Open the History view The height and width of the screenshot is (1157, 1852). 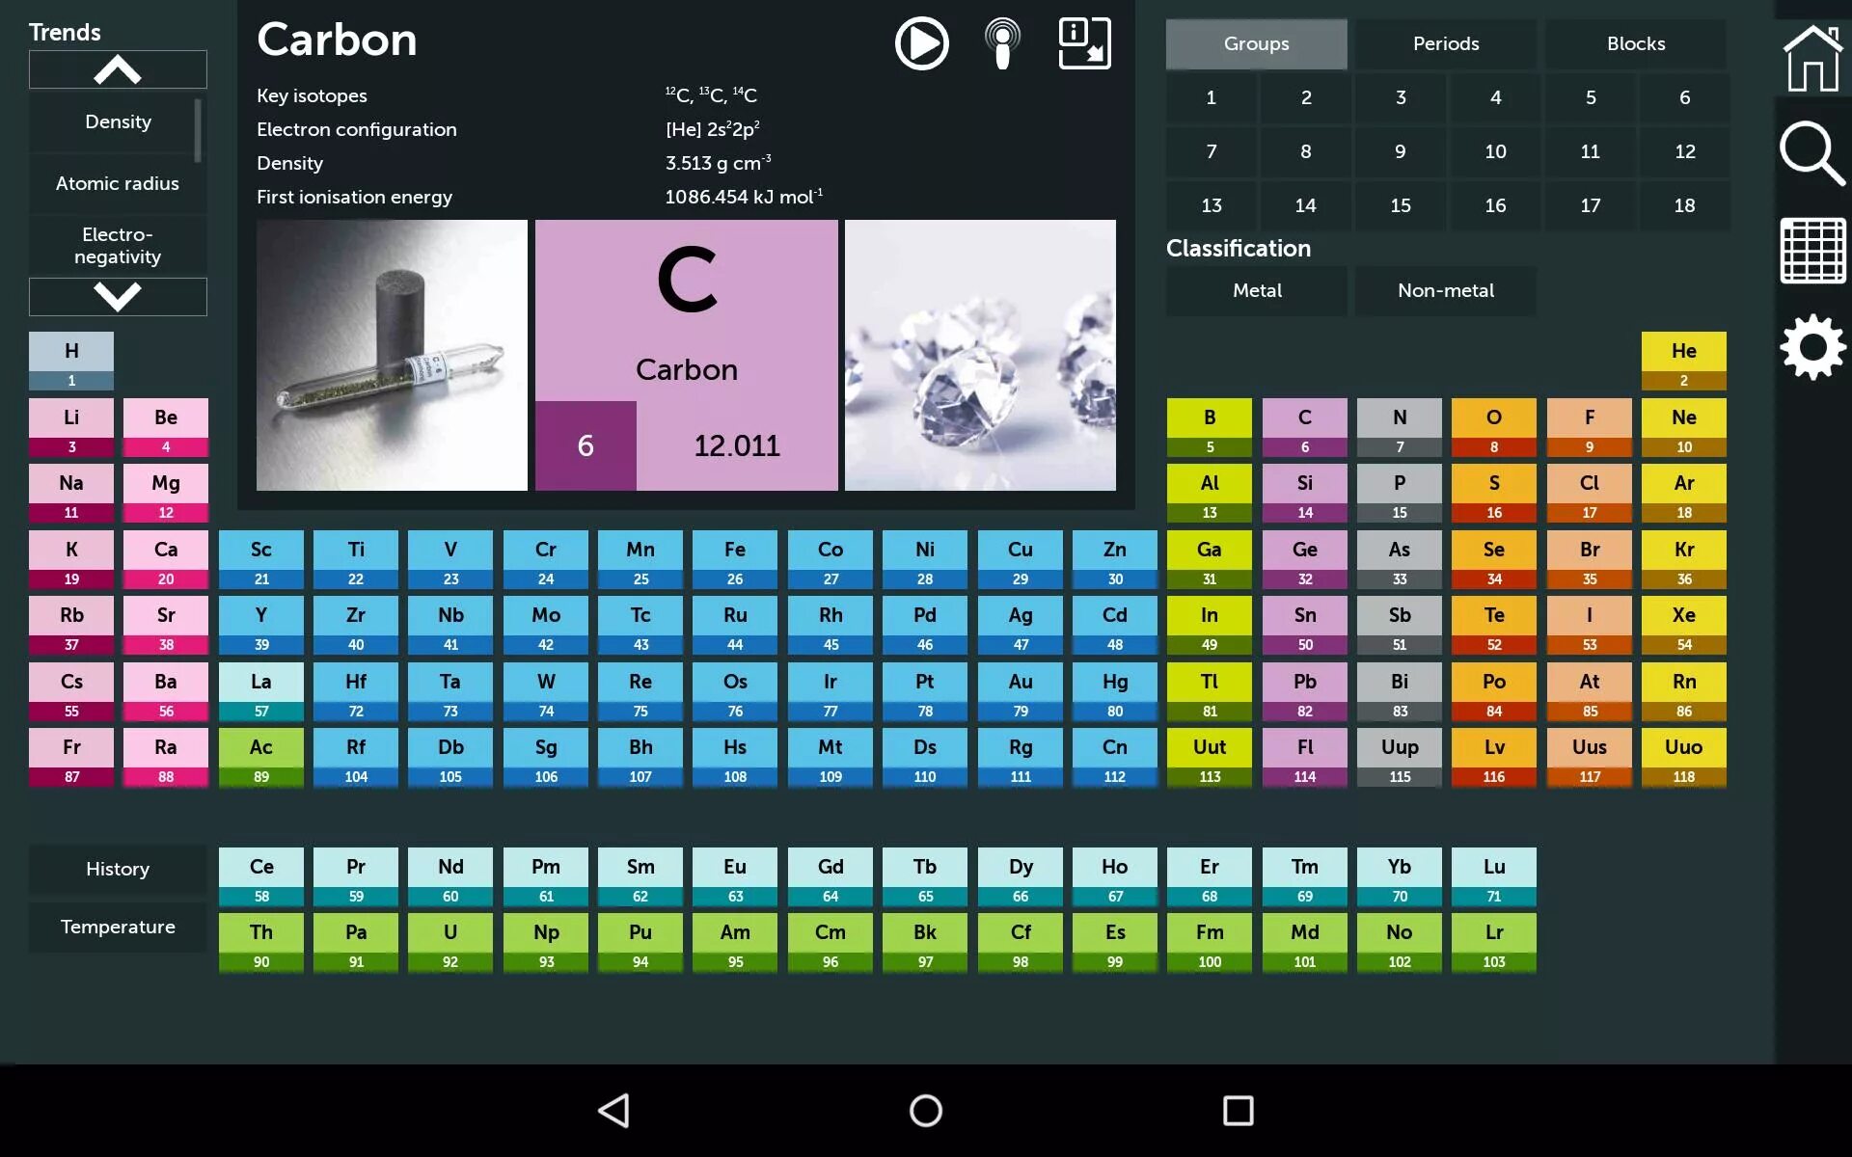pos(118,869)
